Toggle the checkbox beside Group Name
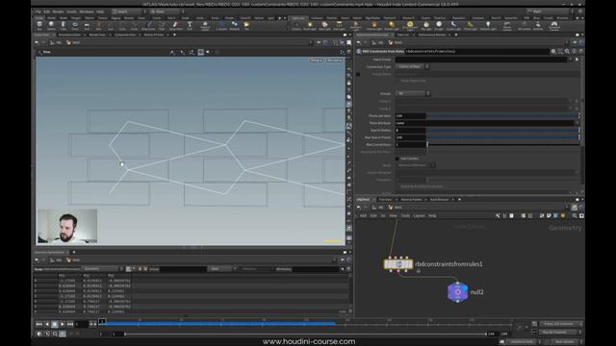The height and width of the screenshot is (346, 616). tap(358, 74)
